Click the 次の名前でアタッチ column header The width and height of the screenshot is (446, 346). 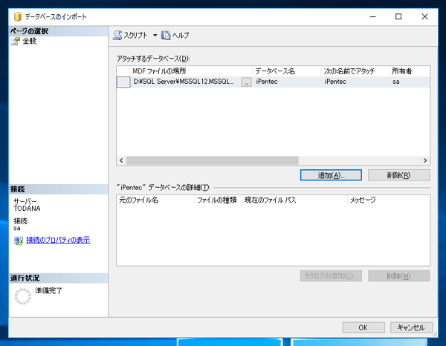[355, 71]
